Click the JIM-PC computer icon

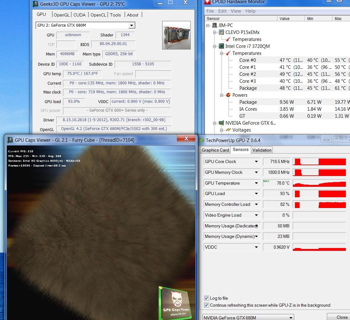tap(214, 25)
